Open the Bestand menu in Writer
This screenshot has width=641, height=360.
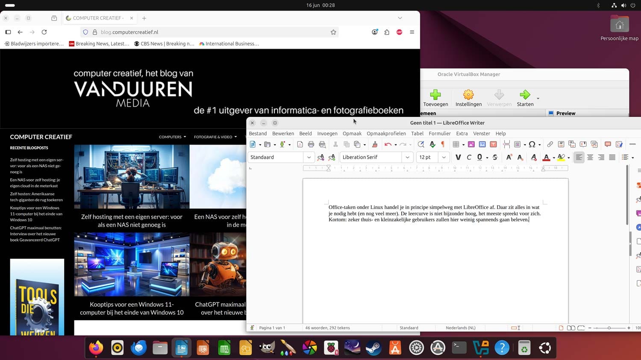click(x=258, y=134)
